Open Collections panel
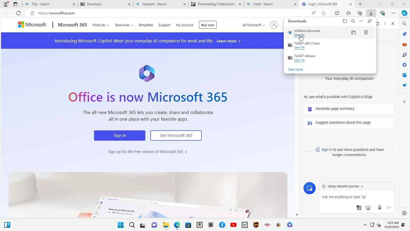410x231 pixels. coord(360,13)
